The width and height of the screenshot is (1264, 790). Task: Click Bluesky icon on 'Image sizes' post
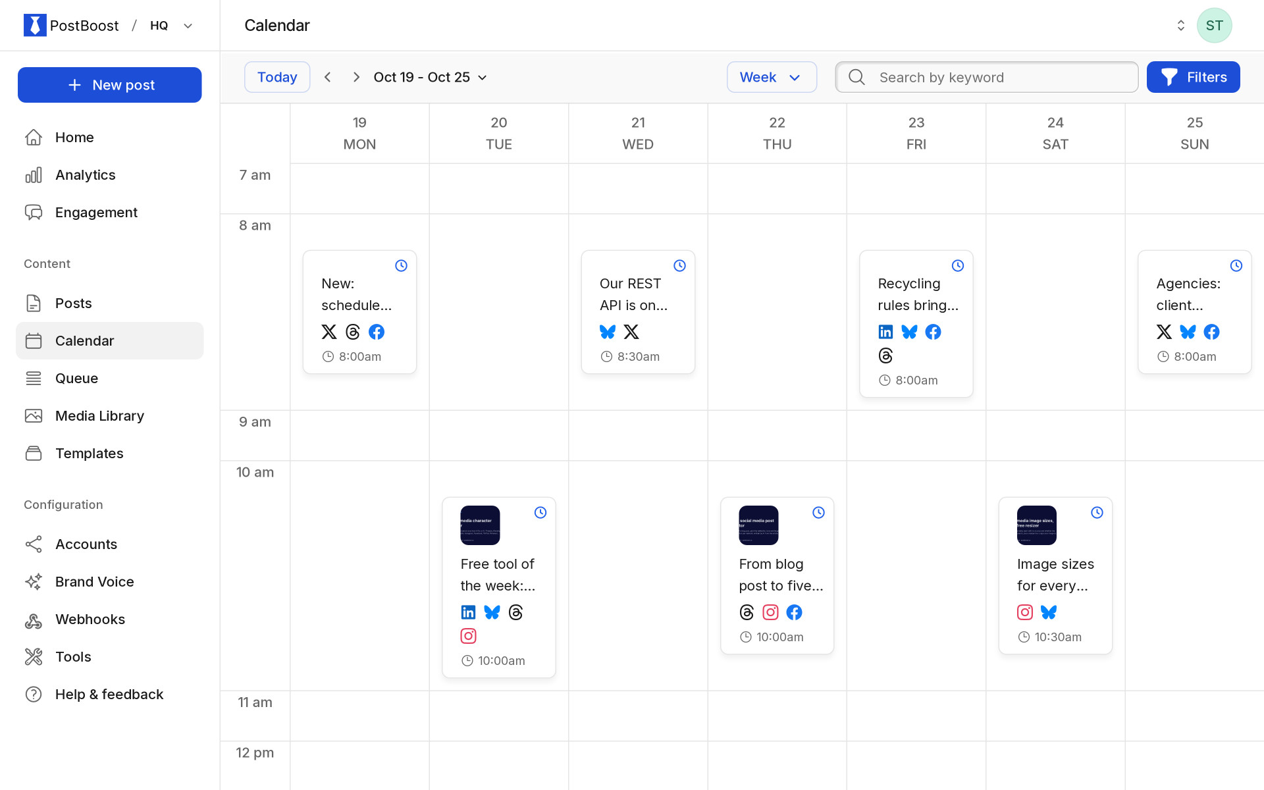coord(1049,612)
